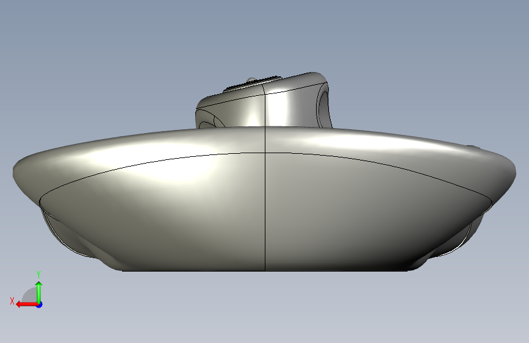Click the red X axis arrow of the triad
529x343 pixels.
(x=27, y=305)
